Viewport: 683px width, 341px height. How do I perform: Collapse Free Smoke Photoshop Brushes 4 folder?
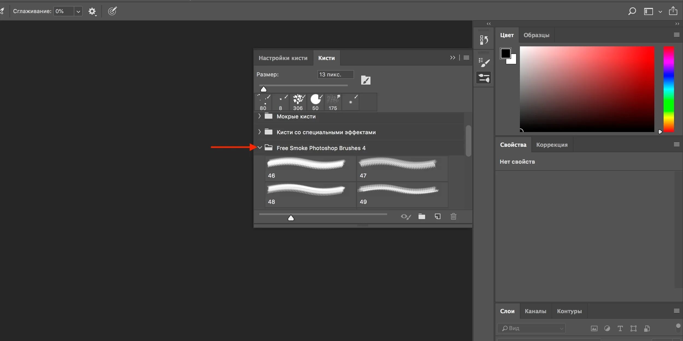[260, 148]
